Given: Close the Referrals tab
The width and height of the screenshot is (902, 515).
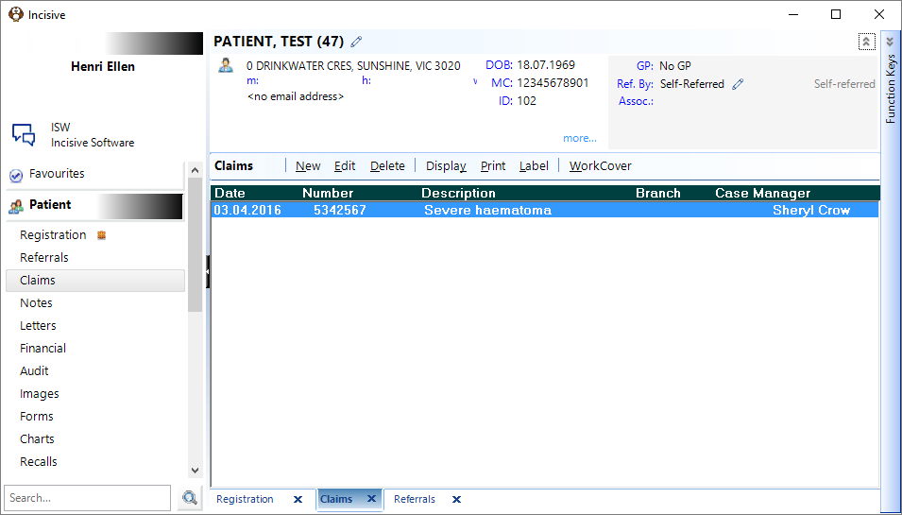Looking at the screenshot, I should (457, 500).
